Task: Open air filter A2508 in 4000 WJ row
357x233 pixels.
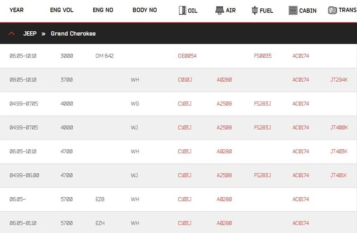Action: [x=224, y=127]
